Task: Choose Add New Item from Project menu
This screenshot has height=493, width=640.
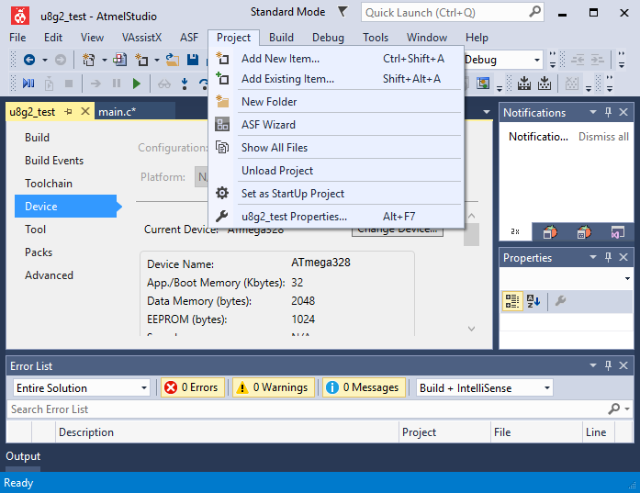Action: tap(280, 59)
